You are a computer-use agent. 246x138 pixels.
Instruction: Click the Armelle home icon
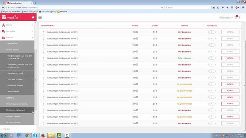pos(33,17)
